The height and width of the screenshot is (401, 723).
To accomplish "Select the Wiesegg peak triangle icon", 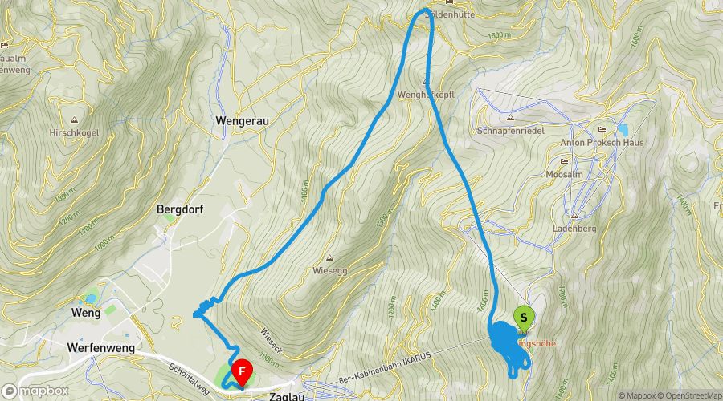I will (x=329, y=257).
